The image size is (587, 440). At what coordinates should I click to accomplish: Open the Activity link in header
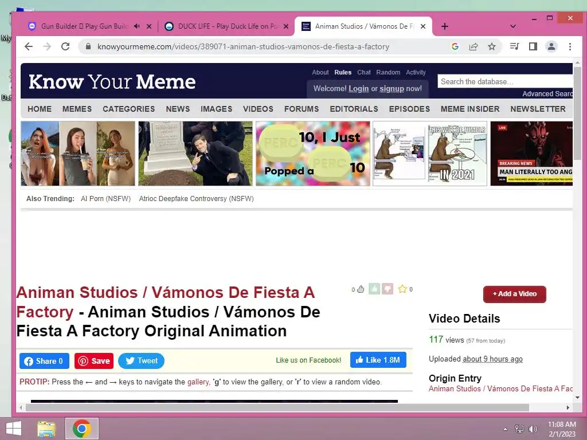point(416,72)
